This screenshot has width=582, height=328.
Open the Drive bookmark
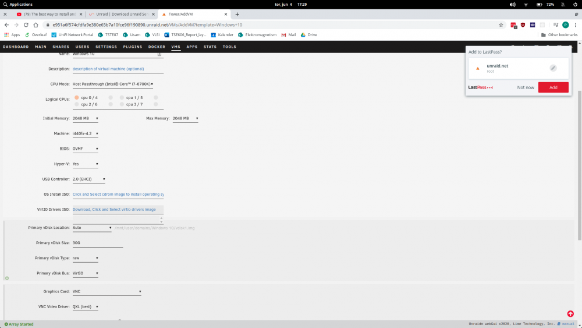309,34
